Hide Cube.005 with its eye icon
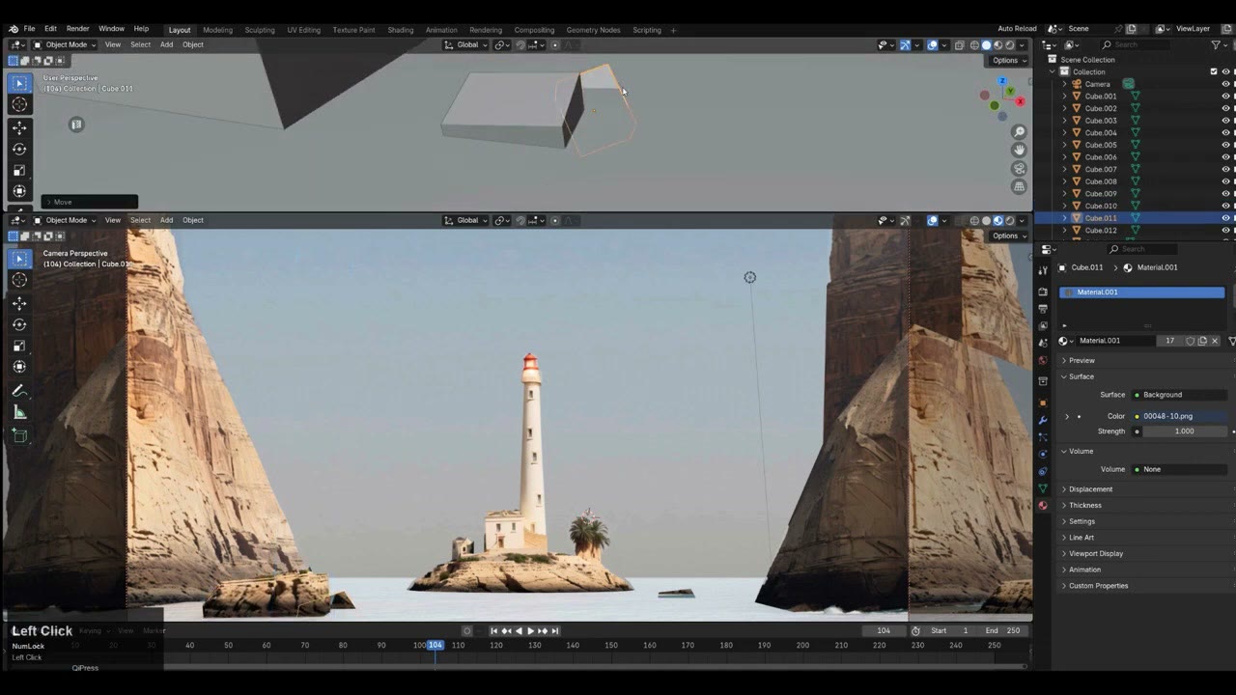Image resolution: width=1236 pixels, height=695 pixels. pos(1225,145)
